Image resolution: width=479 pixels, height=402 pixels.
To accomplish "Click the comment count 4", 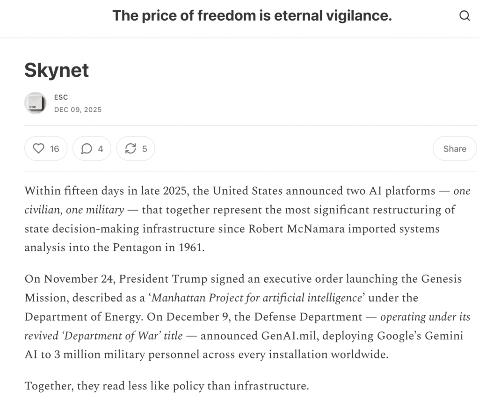I will (x=101, y=149).
